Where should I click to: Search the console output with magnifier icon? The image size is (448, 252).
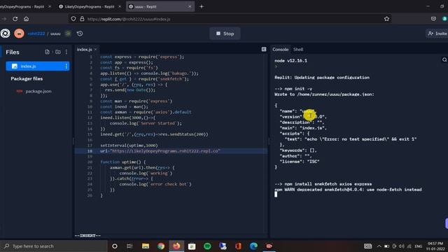[444, 59]
